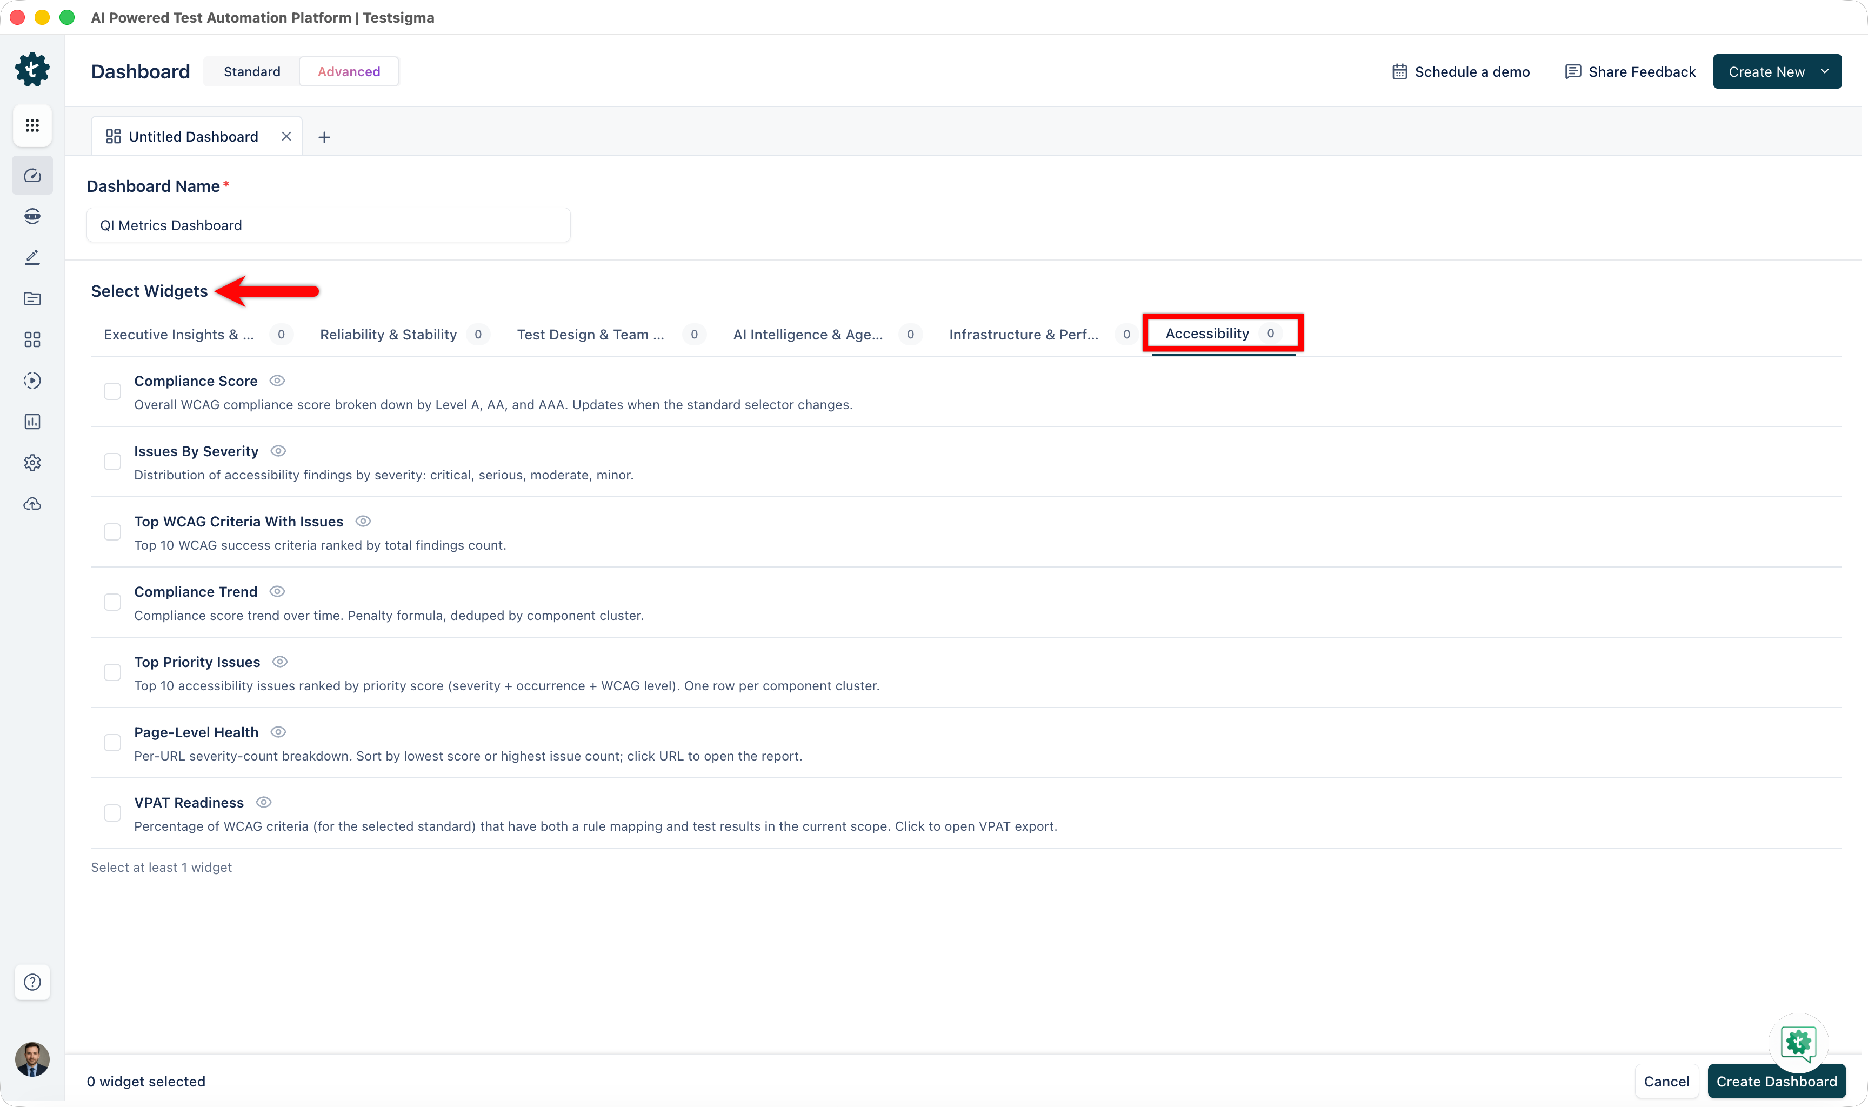This screenshot has width=1868, height=1107.
Task: Click the Create New button
Action: click(x=1777, y=71)
